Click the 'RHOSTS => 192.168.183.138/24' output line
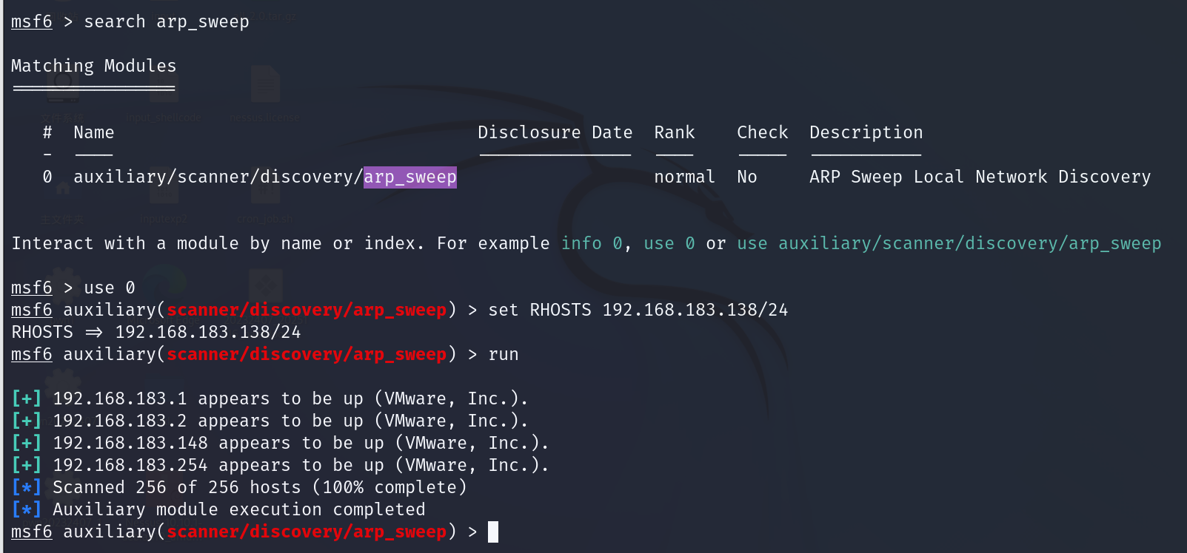Image resolution: width=1187 pixels, height=553 pixels. point(156,332)
